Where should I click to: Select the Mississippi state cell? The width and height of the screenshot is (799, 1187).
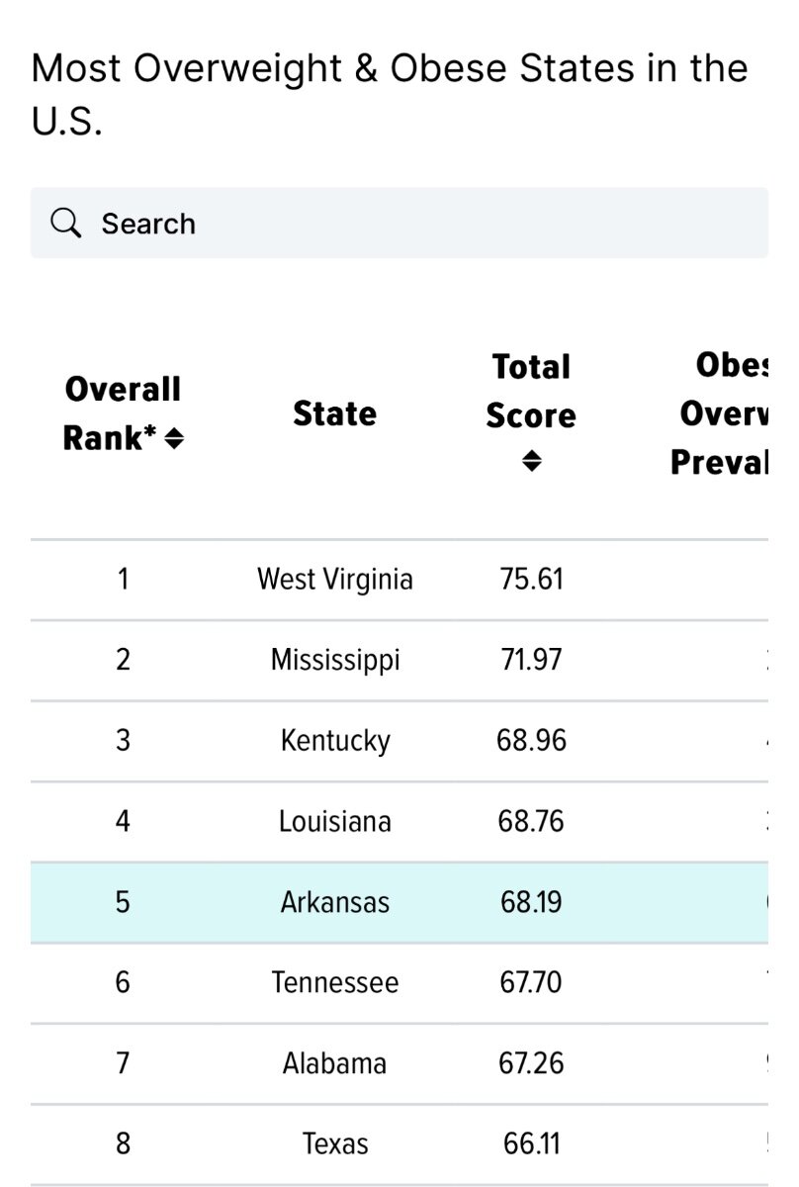tap(335, 660)
